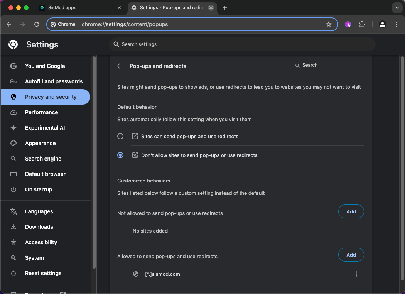
Task: Click the power icon for On startup
Action: point(13,189)
